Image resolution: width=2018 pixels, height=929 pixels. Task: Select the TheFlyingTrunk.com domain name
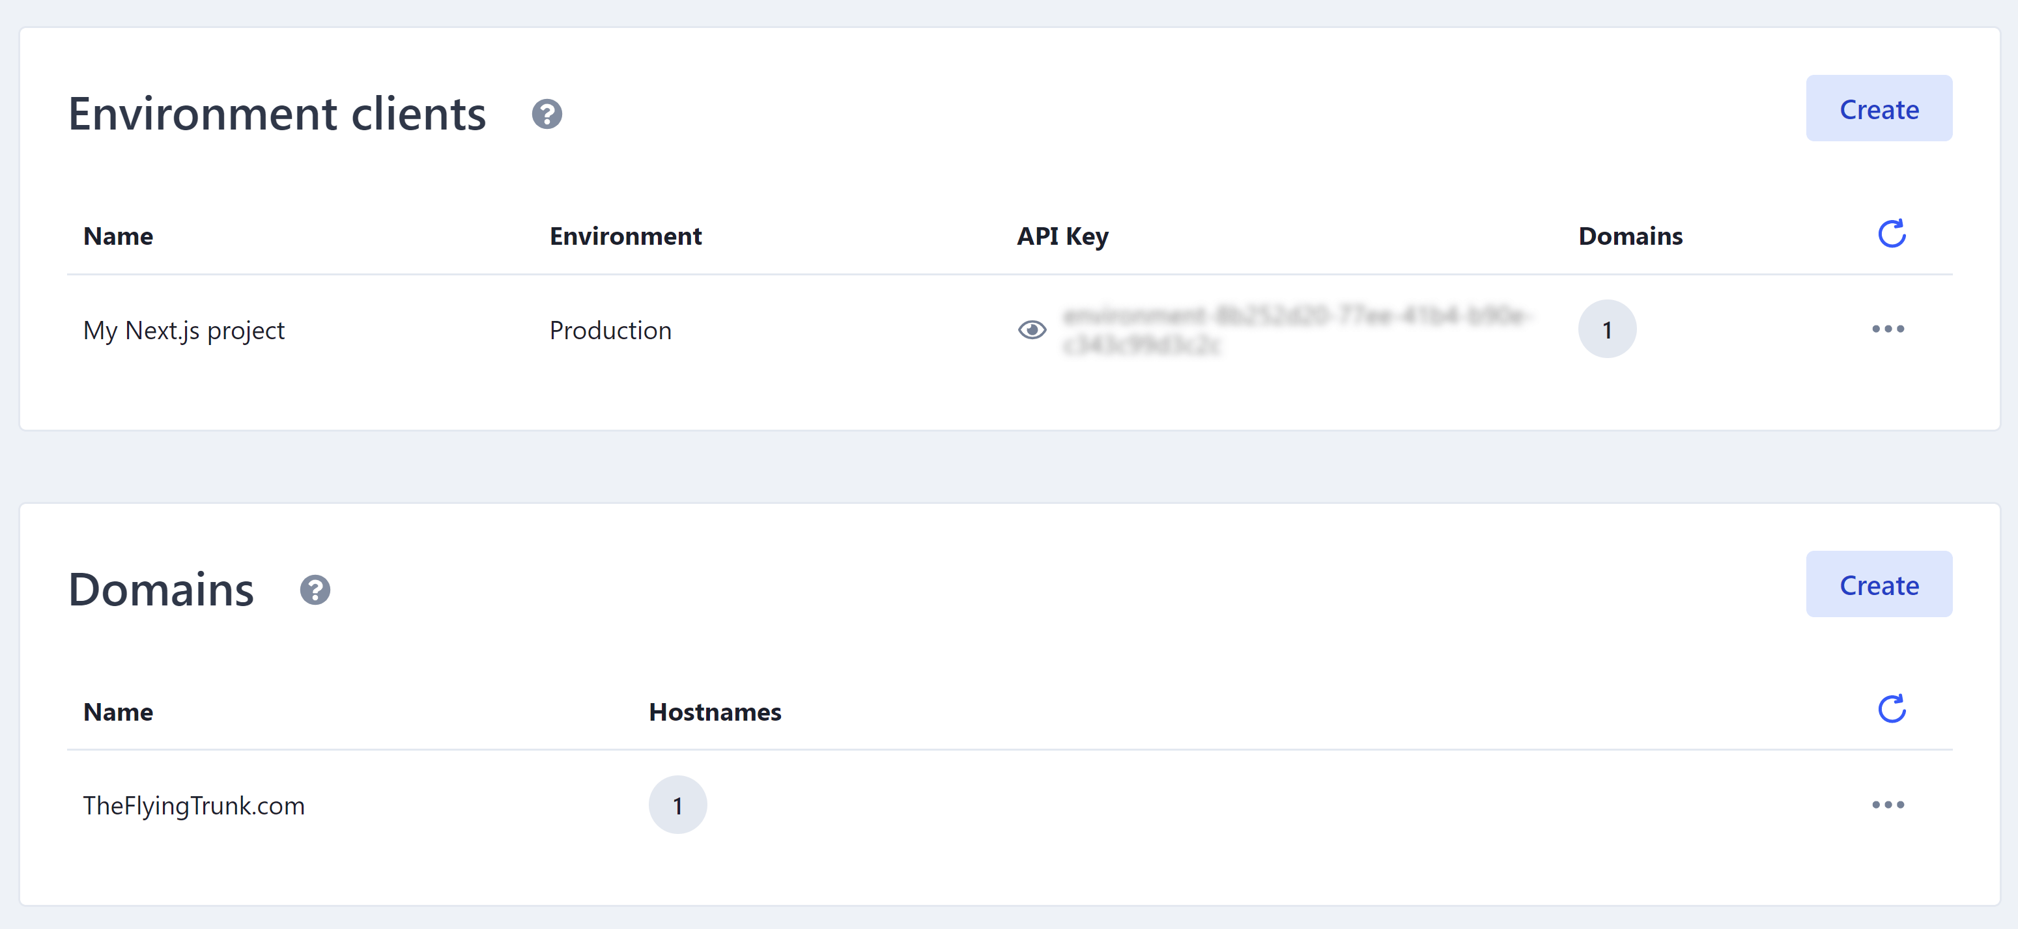194,806
